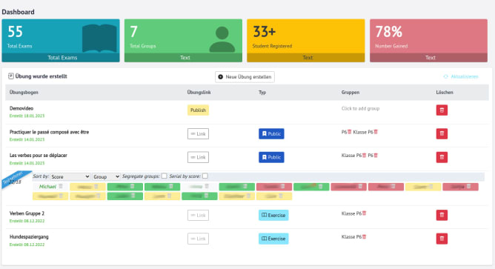Click the 78% Number Gained value

point(388,32)
